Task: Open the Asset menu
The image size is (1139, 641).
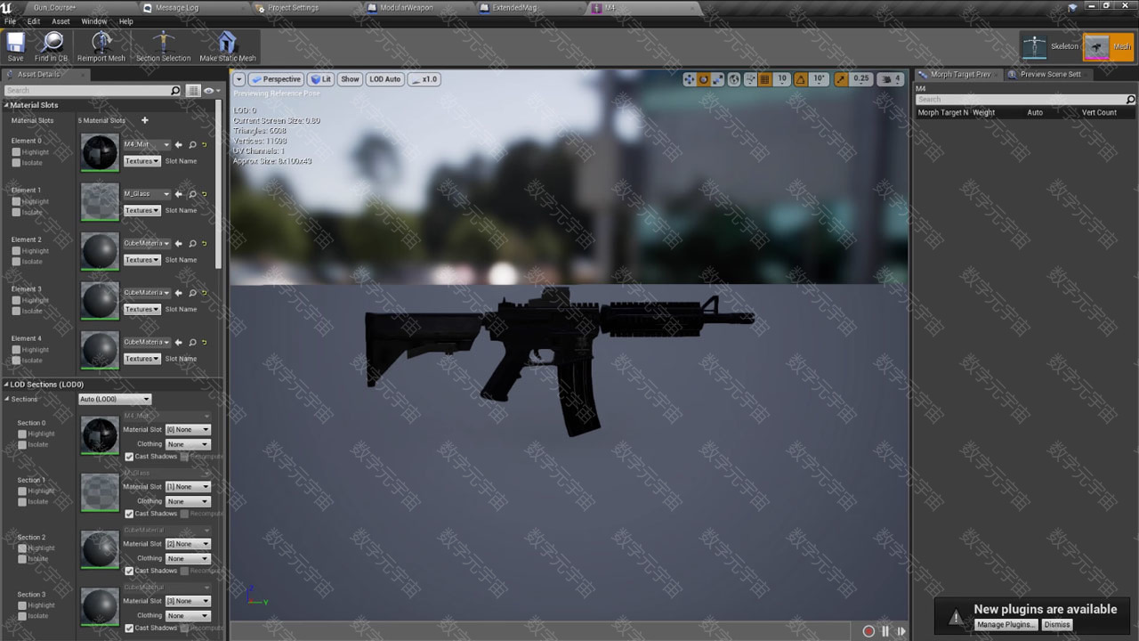Action: [x=61, y=21]
